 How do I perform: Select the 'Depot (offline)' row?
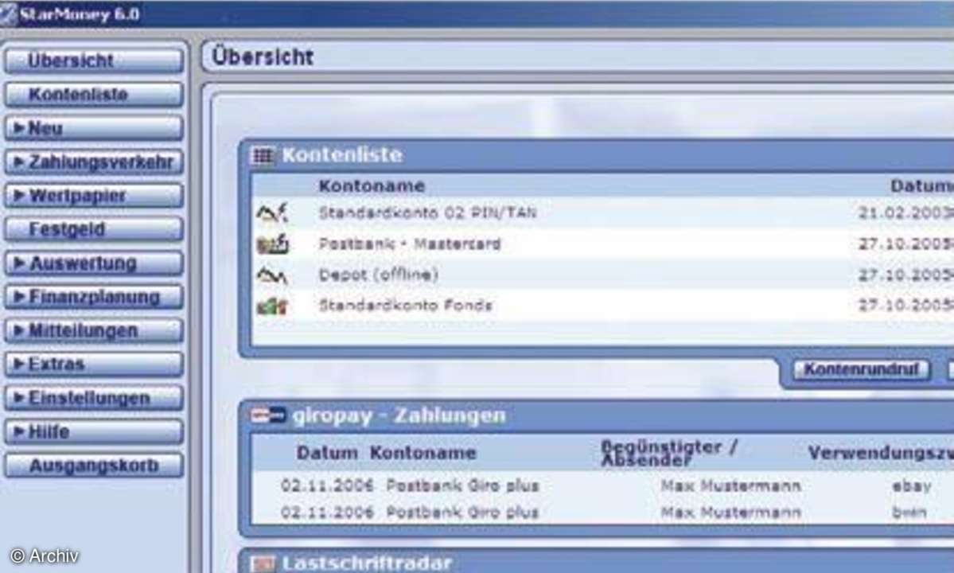pyautogui.click(x=602, y=275)
